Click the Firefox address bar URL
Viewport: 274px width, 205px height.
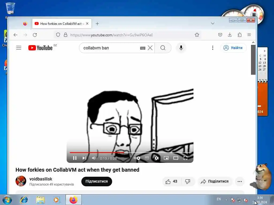[112, 35]
